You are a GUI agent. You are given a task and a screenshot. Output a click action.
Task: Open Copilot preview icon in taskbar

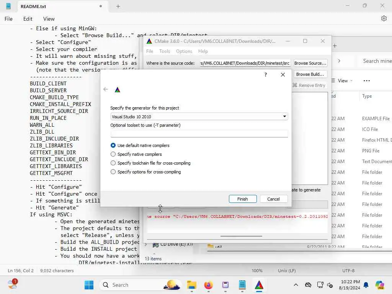[380, 285]
